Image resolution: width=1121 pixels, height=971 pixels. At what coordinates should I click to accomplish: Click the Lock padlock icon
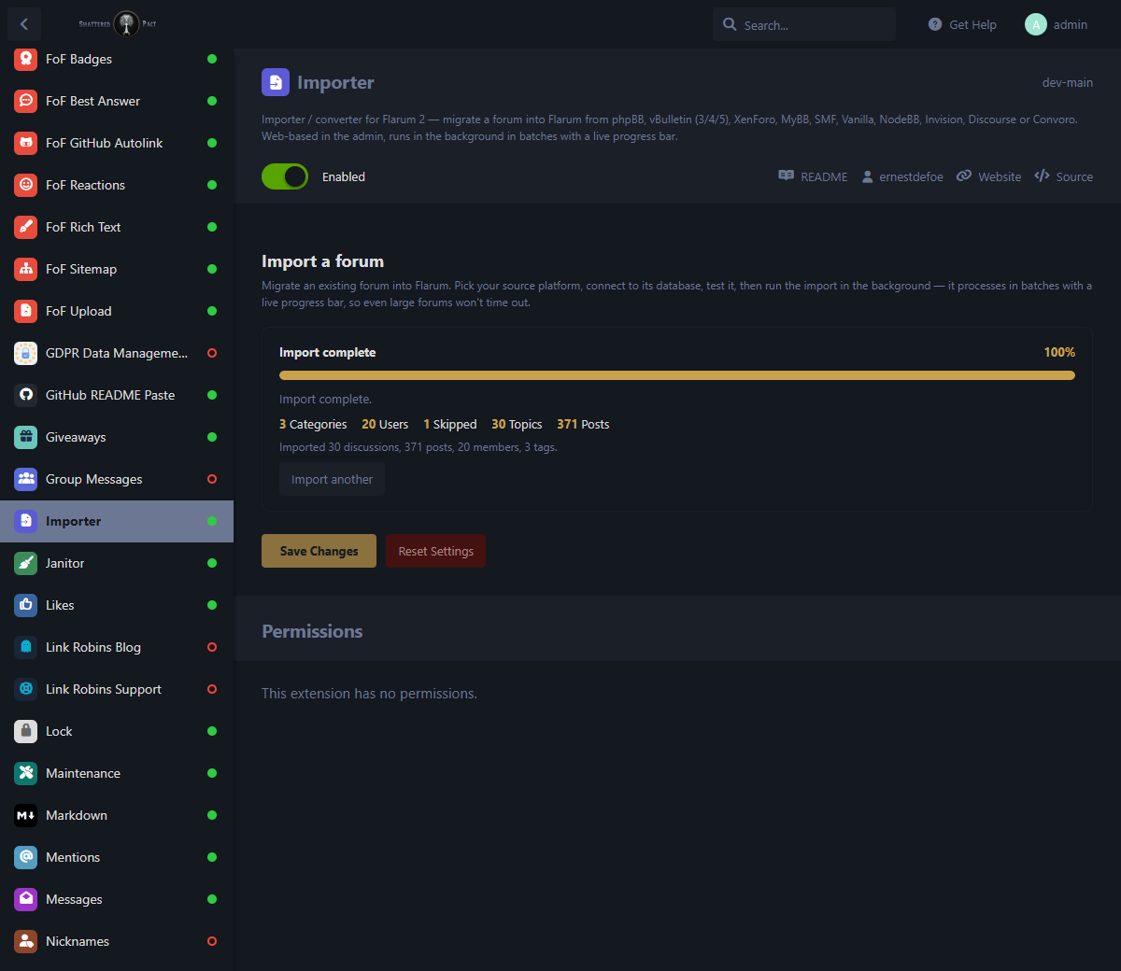(26, 731)
